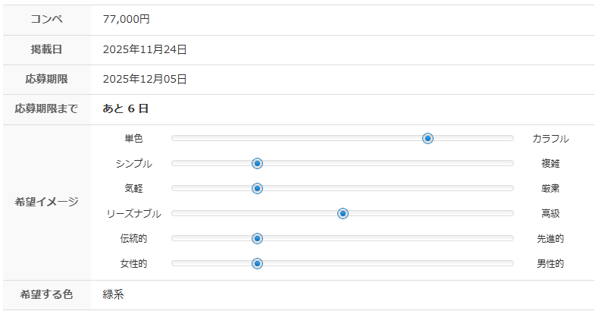Click the 先進的 label beside its slider
This screenshot has height=311, width=595.
[x=550, y=239]
